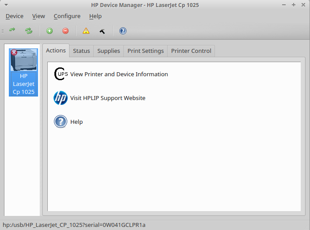Viewport: 310px width, 230px height.
Task: Switch to the Status tab
Action: (x=81, y=51)
